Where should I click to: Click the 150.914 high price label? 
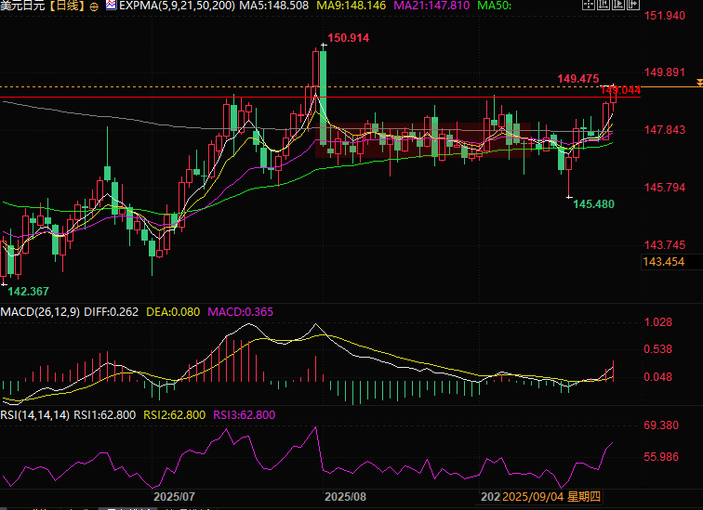349,38
